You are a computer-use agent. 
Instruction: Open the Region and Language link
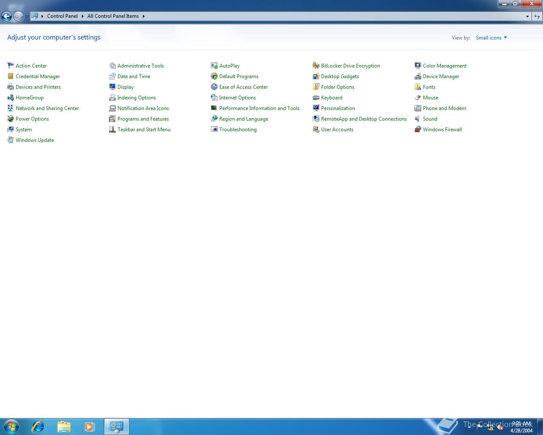coord(244,119)
